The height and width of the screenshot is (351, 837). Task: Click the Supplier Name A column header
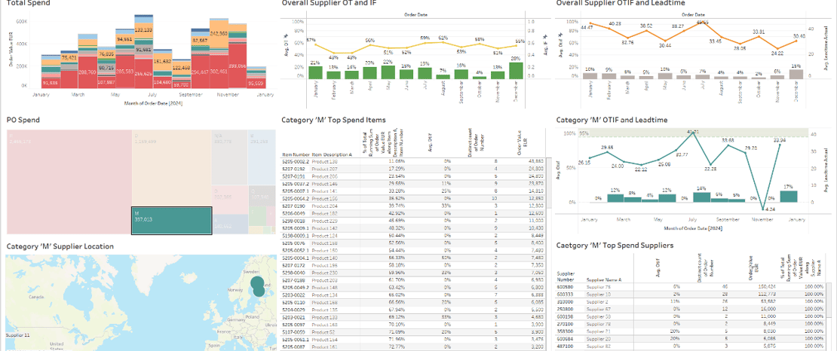tap(604, 279)
